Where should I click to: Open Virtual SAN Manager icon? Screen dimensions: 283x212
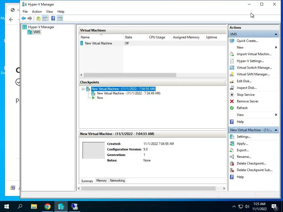(232, 74)
